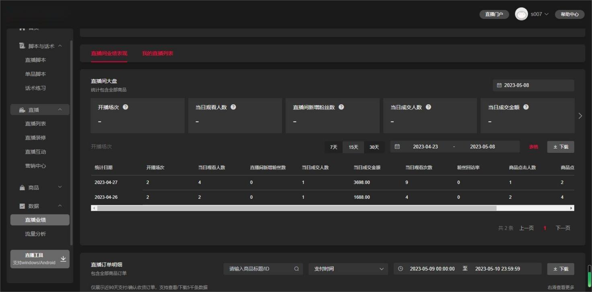This screenshot has width=592, height=292.
Task: Click help icon beside 开播场次 card
Action: coord(125,107)
